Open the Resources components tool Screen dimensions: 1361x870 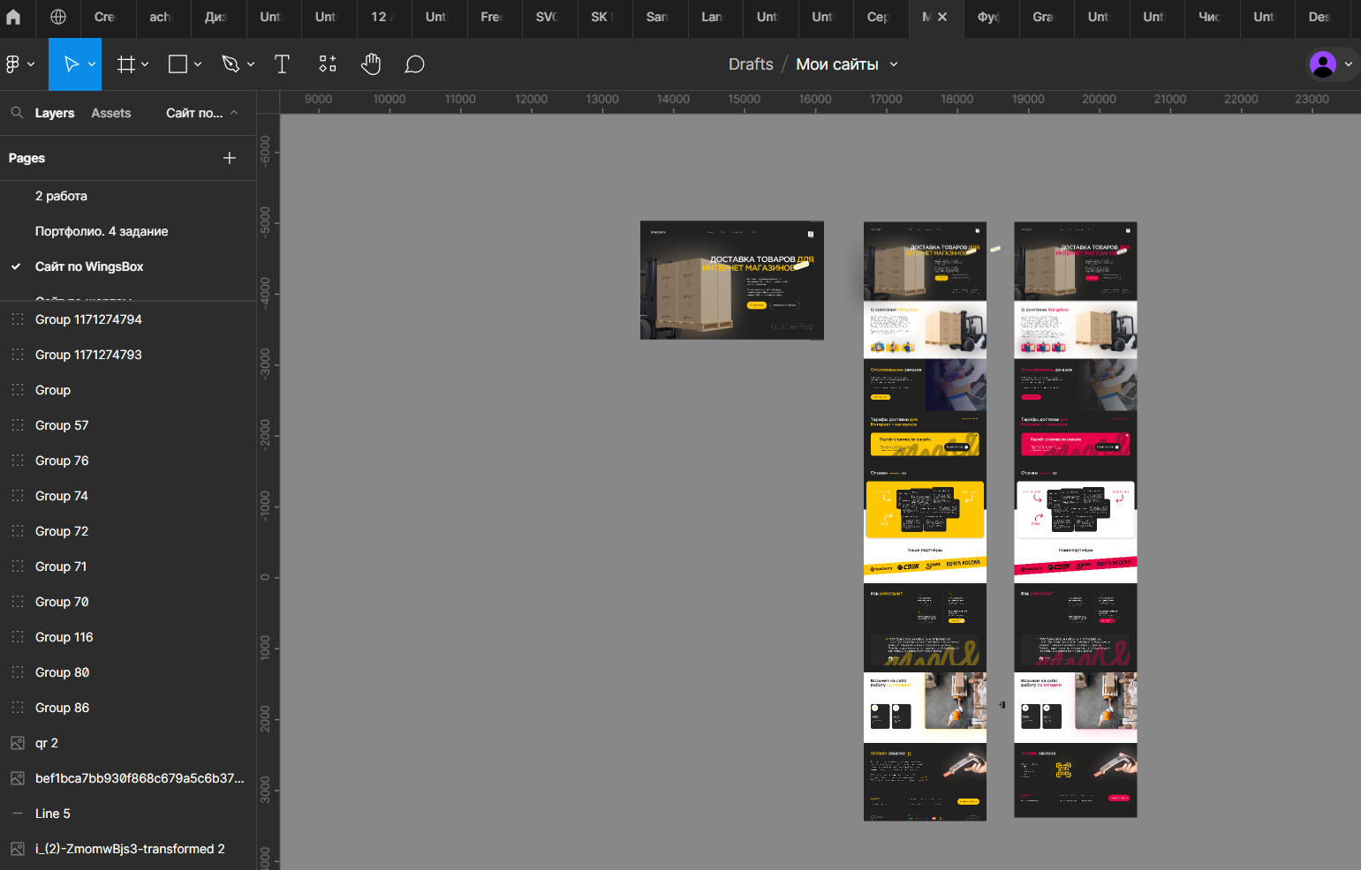tap(328, 64)
